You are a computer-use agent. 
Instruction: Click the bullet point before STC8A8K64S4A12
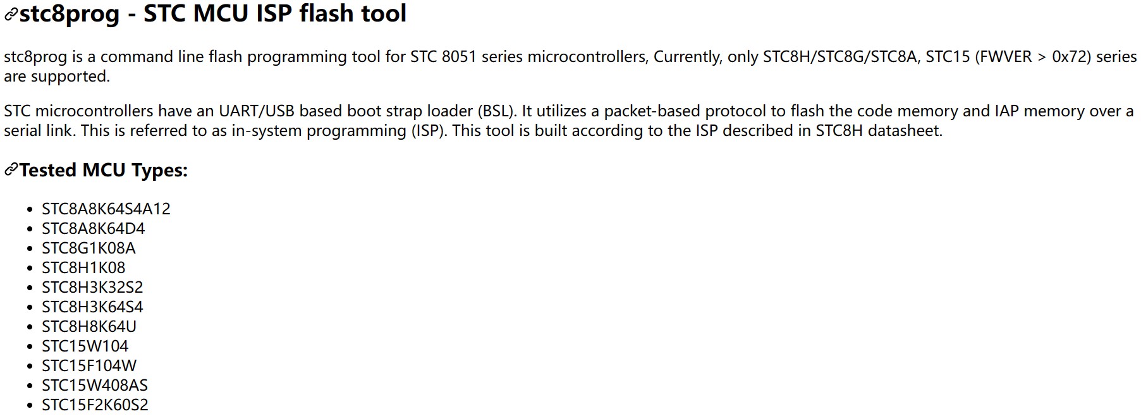(30, 209)
